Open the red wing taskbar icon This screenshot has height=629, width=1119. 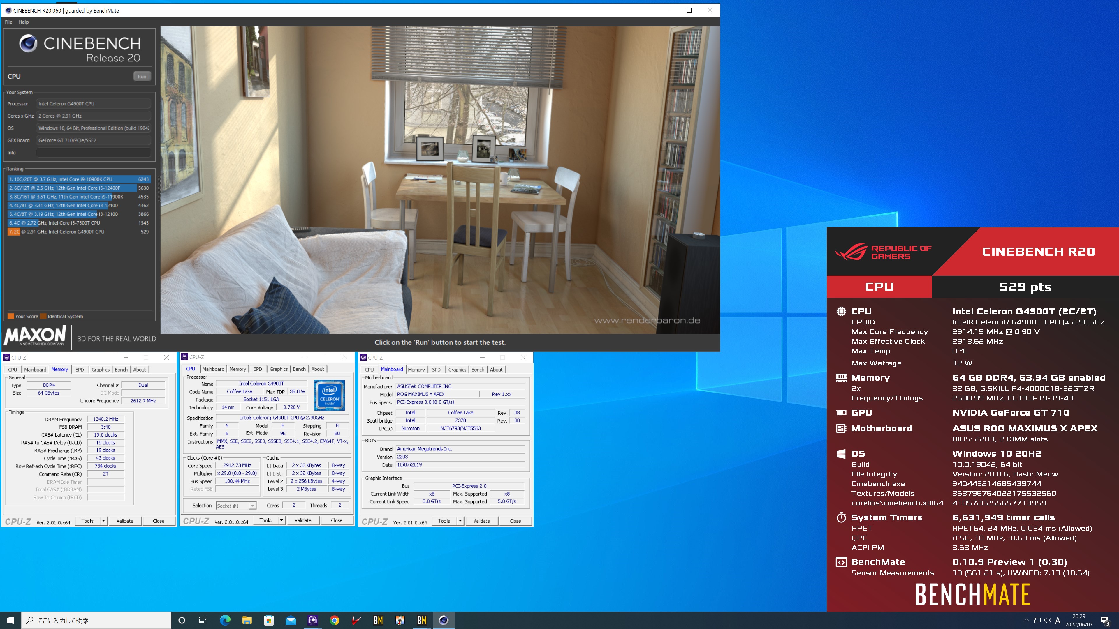click(x=356, y=620)
